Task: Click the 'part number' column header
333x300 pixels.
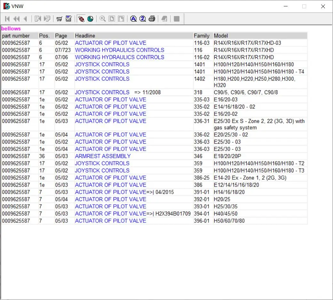Action: point(16,36)
